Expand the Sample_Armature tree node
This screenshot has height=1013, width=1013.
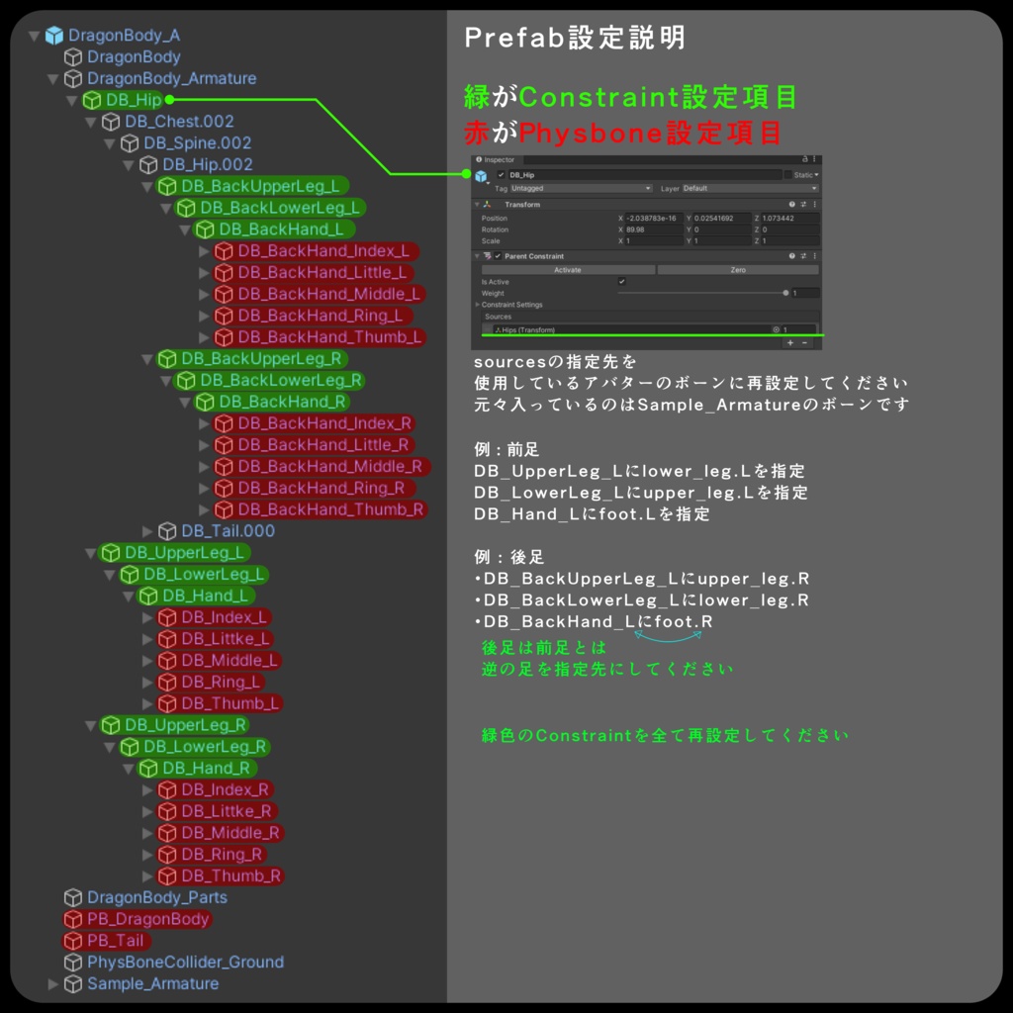pyautogui.click(x=53, y=984)
